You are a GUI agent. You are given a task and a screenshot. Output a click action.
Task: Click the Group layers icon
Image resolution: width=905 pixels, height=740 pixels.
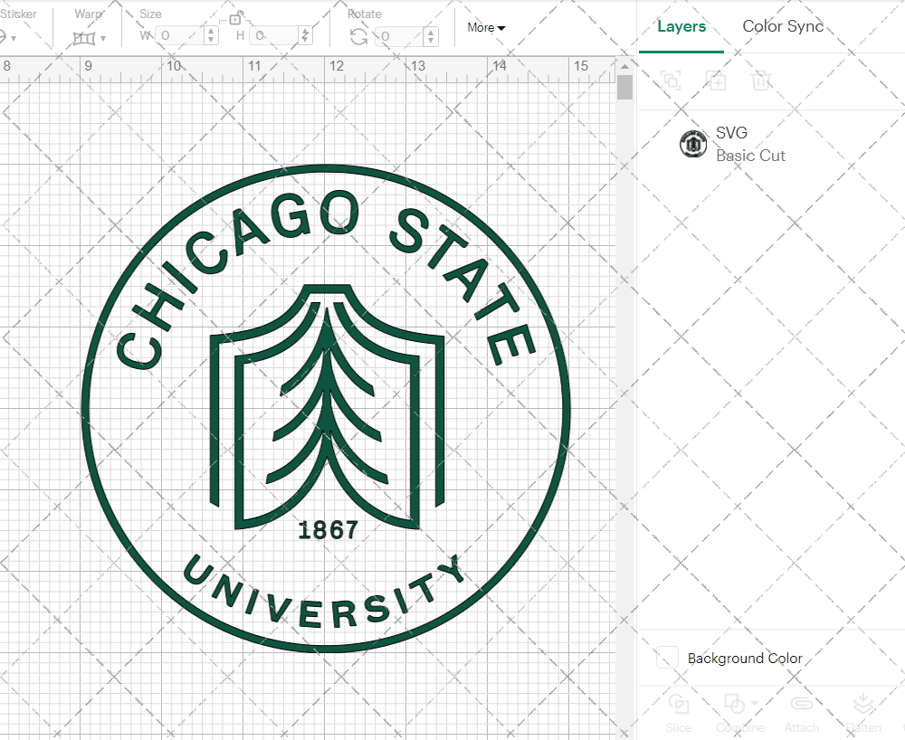[x=671, y=81]
